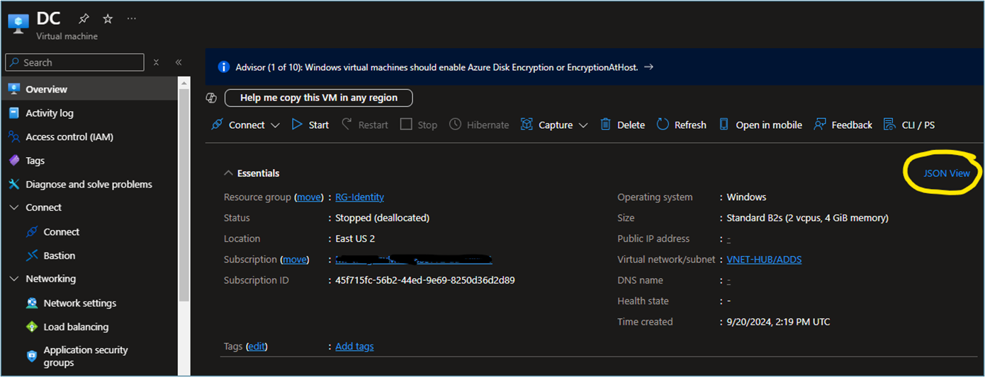This screenshot has height=377, width=985.
Task: Click the Add tags link
Action: click(354, 347)
